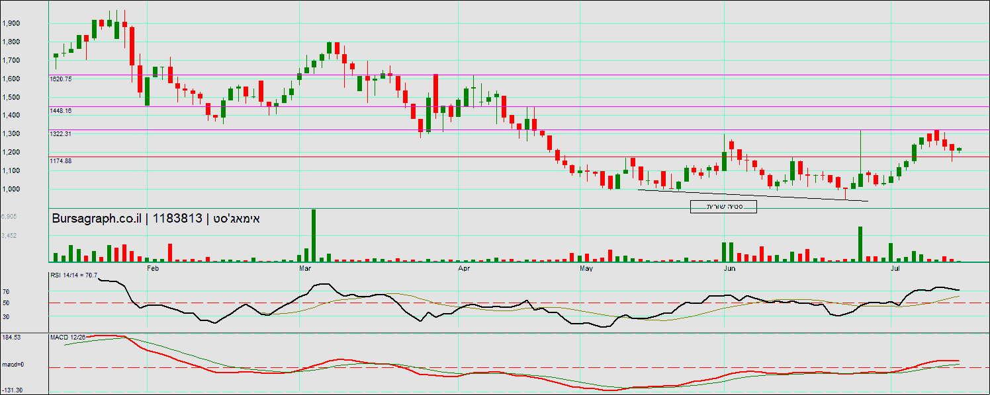Click the 1,100 price axis label

[11, 170]
